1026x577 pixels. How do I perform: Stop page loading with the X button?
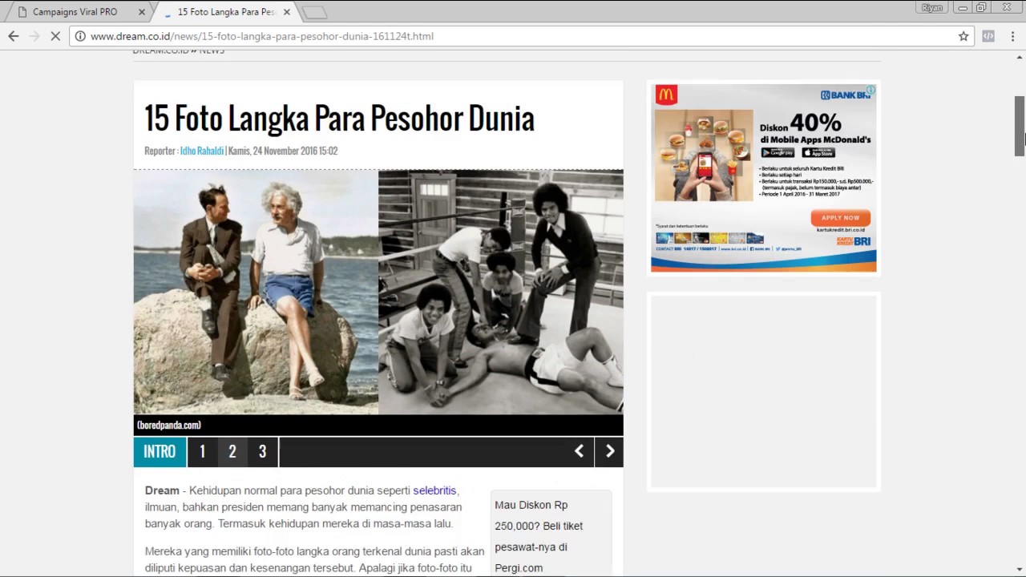[55, 36]
